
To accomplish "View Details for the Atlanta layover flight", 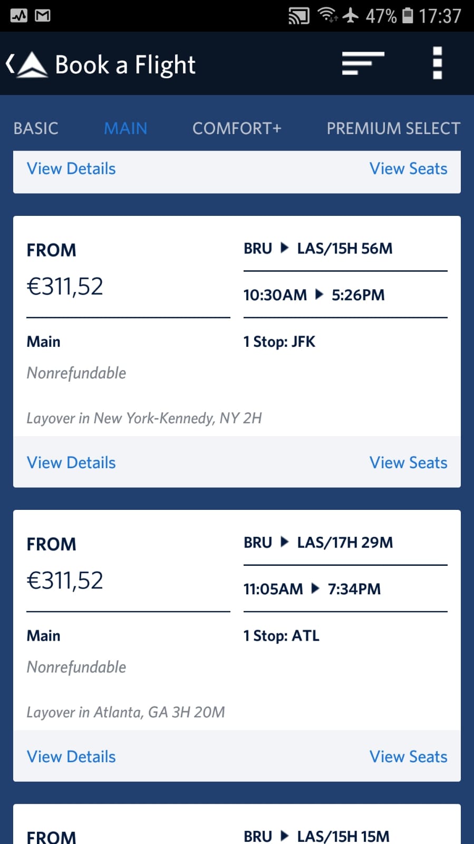I will (x=71, y=757).
